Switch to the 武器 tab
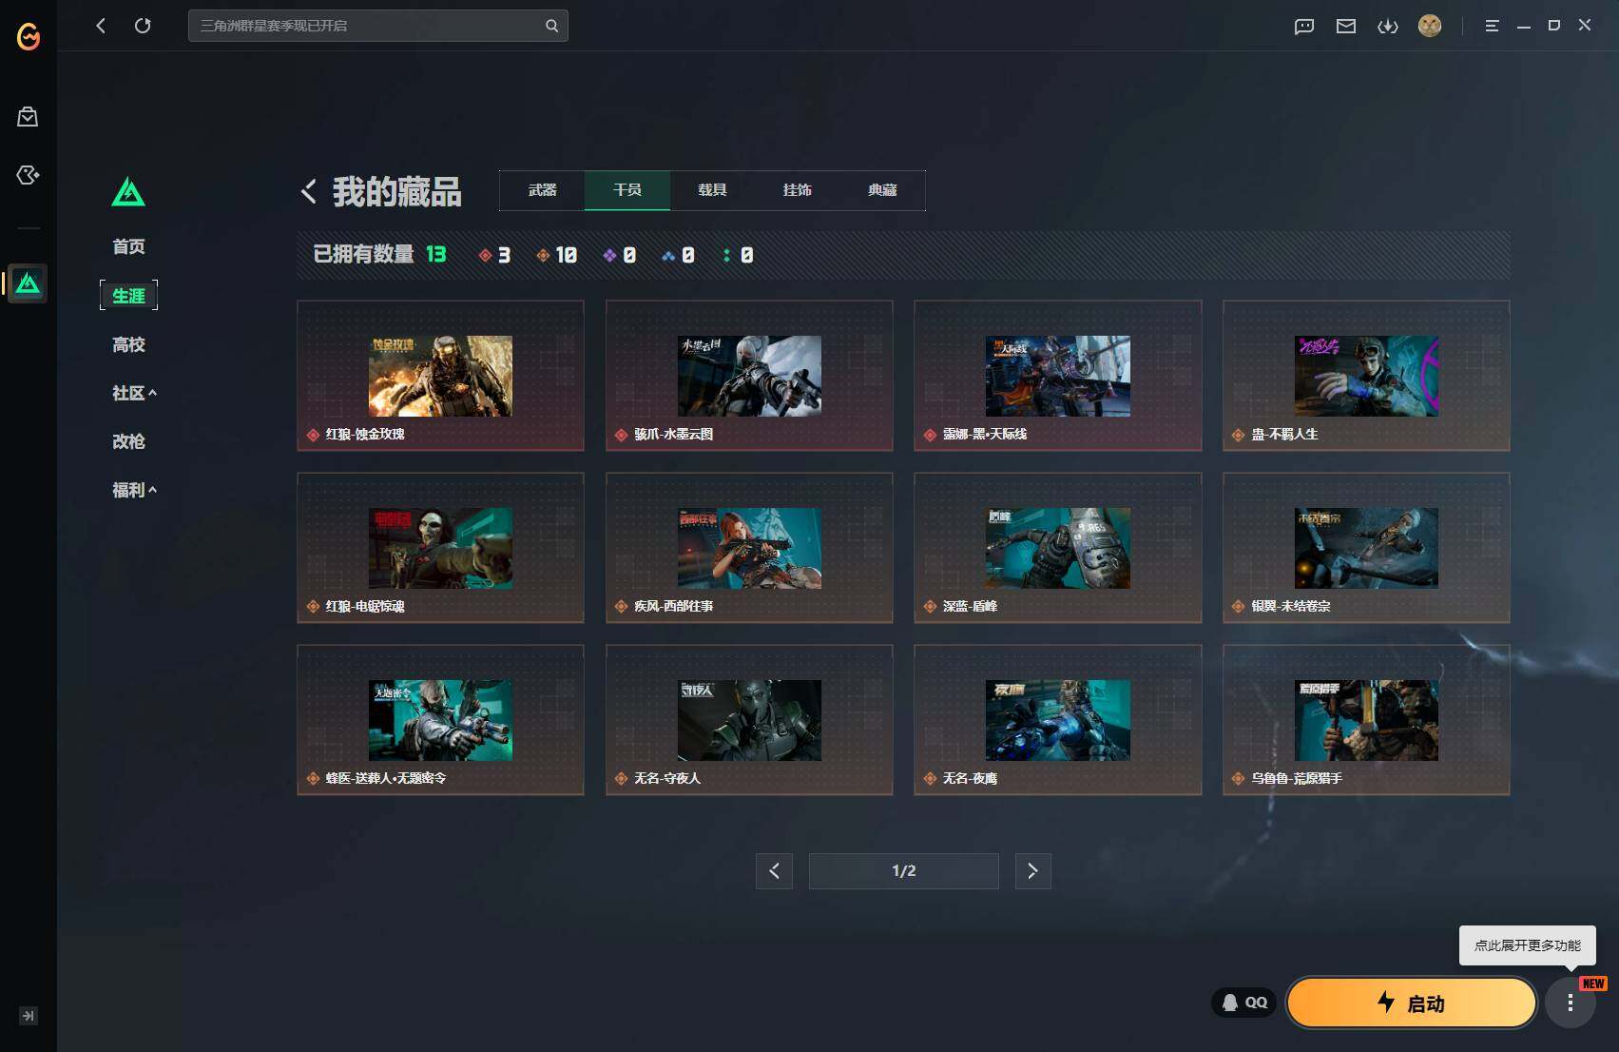The width and height of the screenshot is (1619, 1052). (x=542, y=190)
